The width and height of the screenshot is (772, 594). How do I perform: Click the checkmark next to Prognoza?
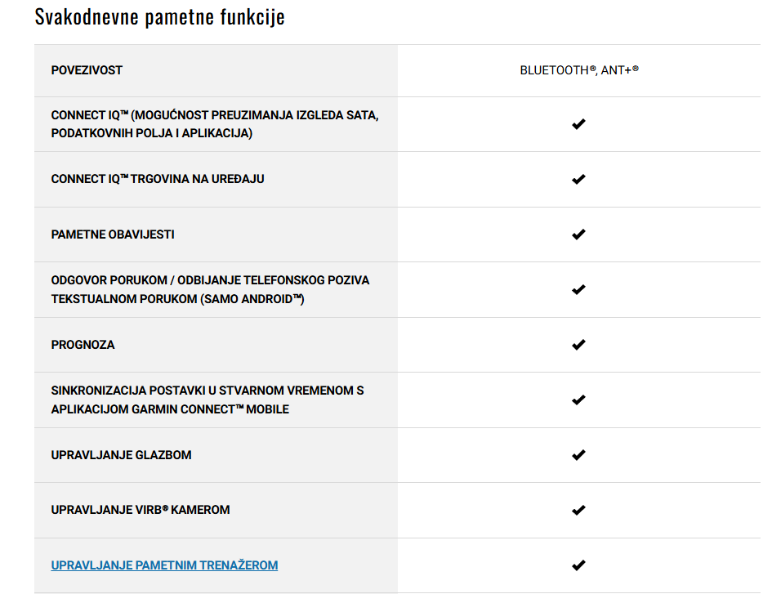(578, 345)
